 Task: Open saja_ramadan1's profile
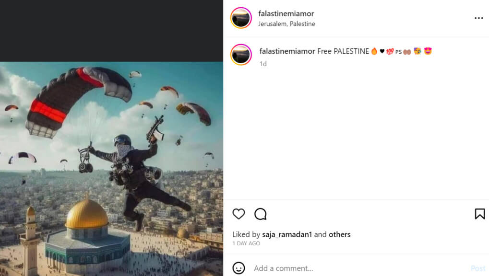[287, 234]
